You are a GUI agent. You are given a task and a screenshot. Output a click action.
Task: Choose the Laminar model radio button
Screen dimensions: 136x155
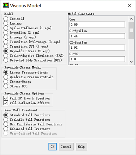6,23
